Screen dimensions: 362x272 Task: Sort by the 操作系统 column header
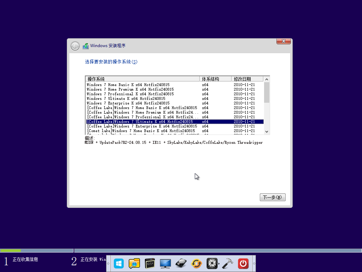[x=142, y=79]
